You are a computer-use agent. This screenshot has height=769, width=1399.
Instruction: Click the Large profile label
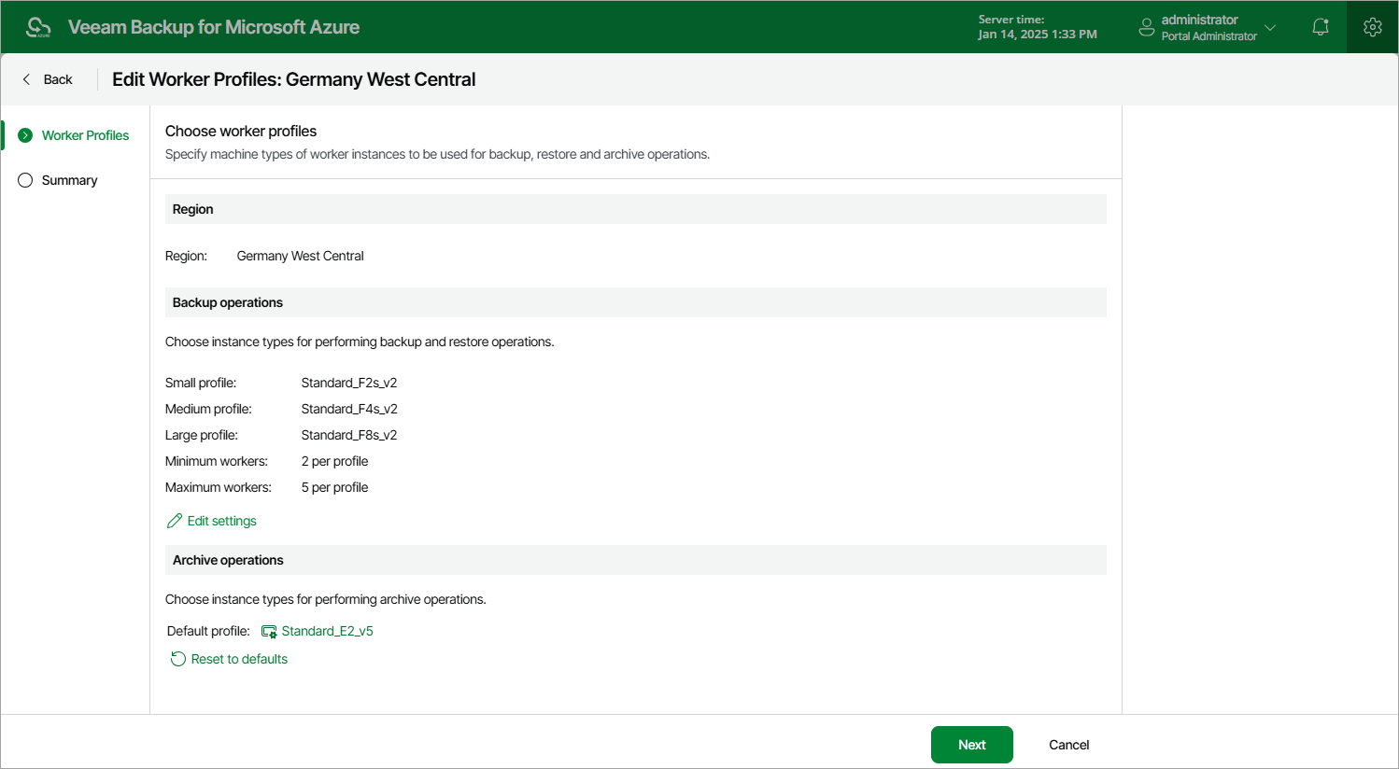point(202,435)
